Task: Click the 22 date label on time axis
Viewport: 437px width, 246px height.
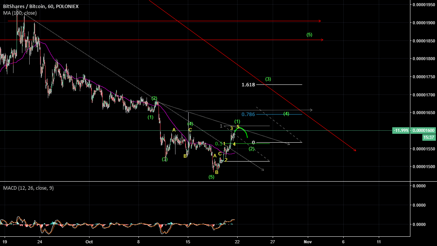Action: [x=237, y=241]
